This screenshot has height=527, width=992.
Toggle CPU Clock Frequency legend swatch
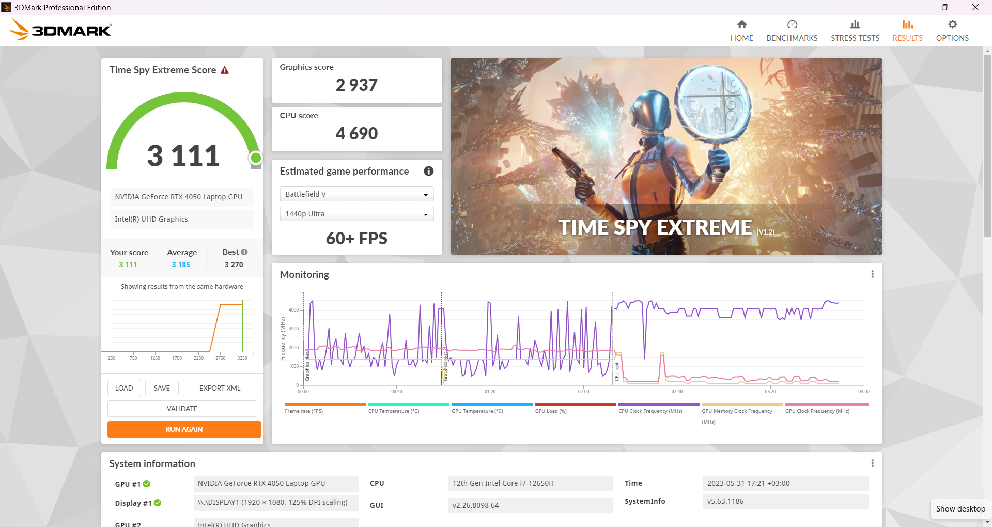point(659,405)
